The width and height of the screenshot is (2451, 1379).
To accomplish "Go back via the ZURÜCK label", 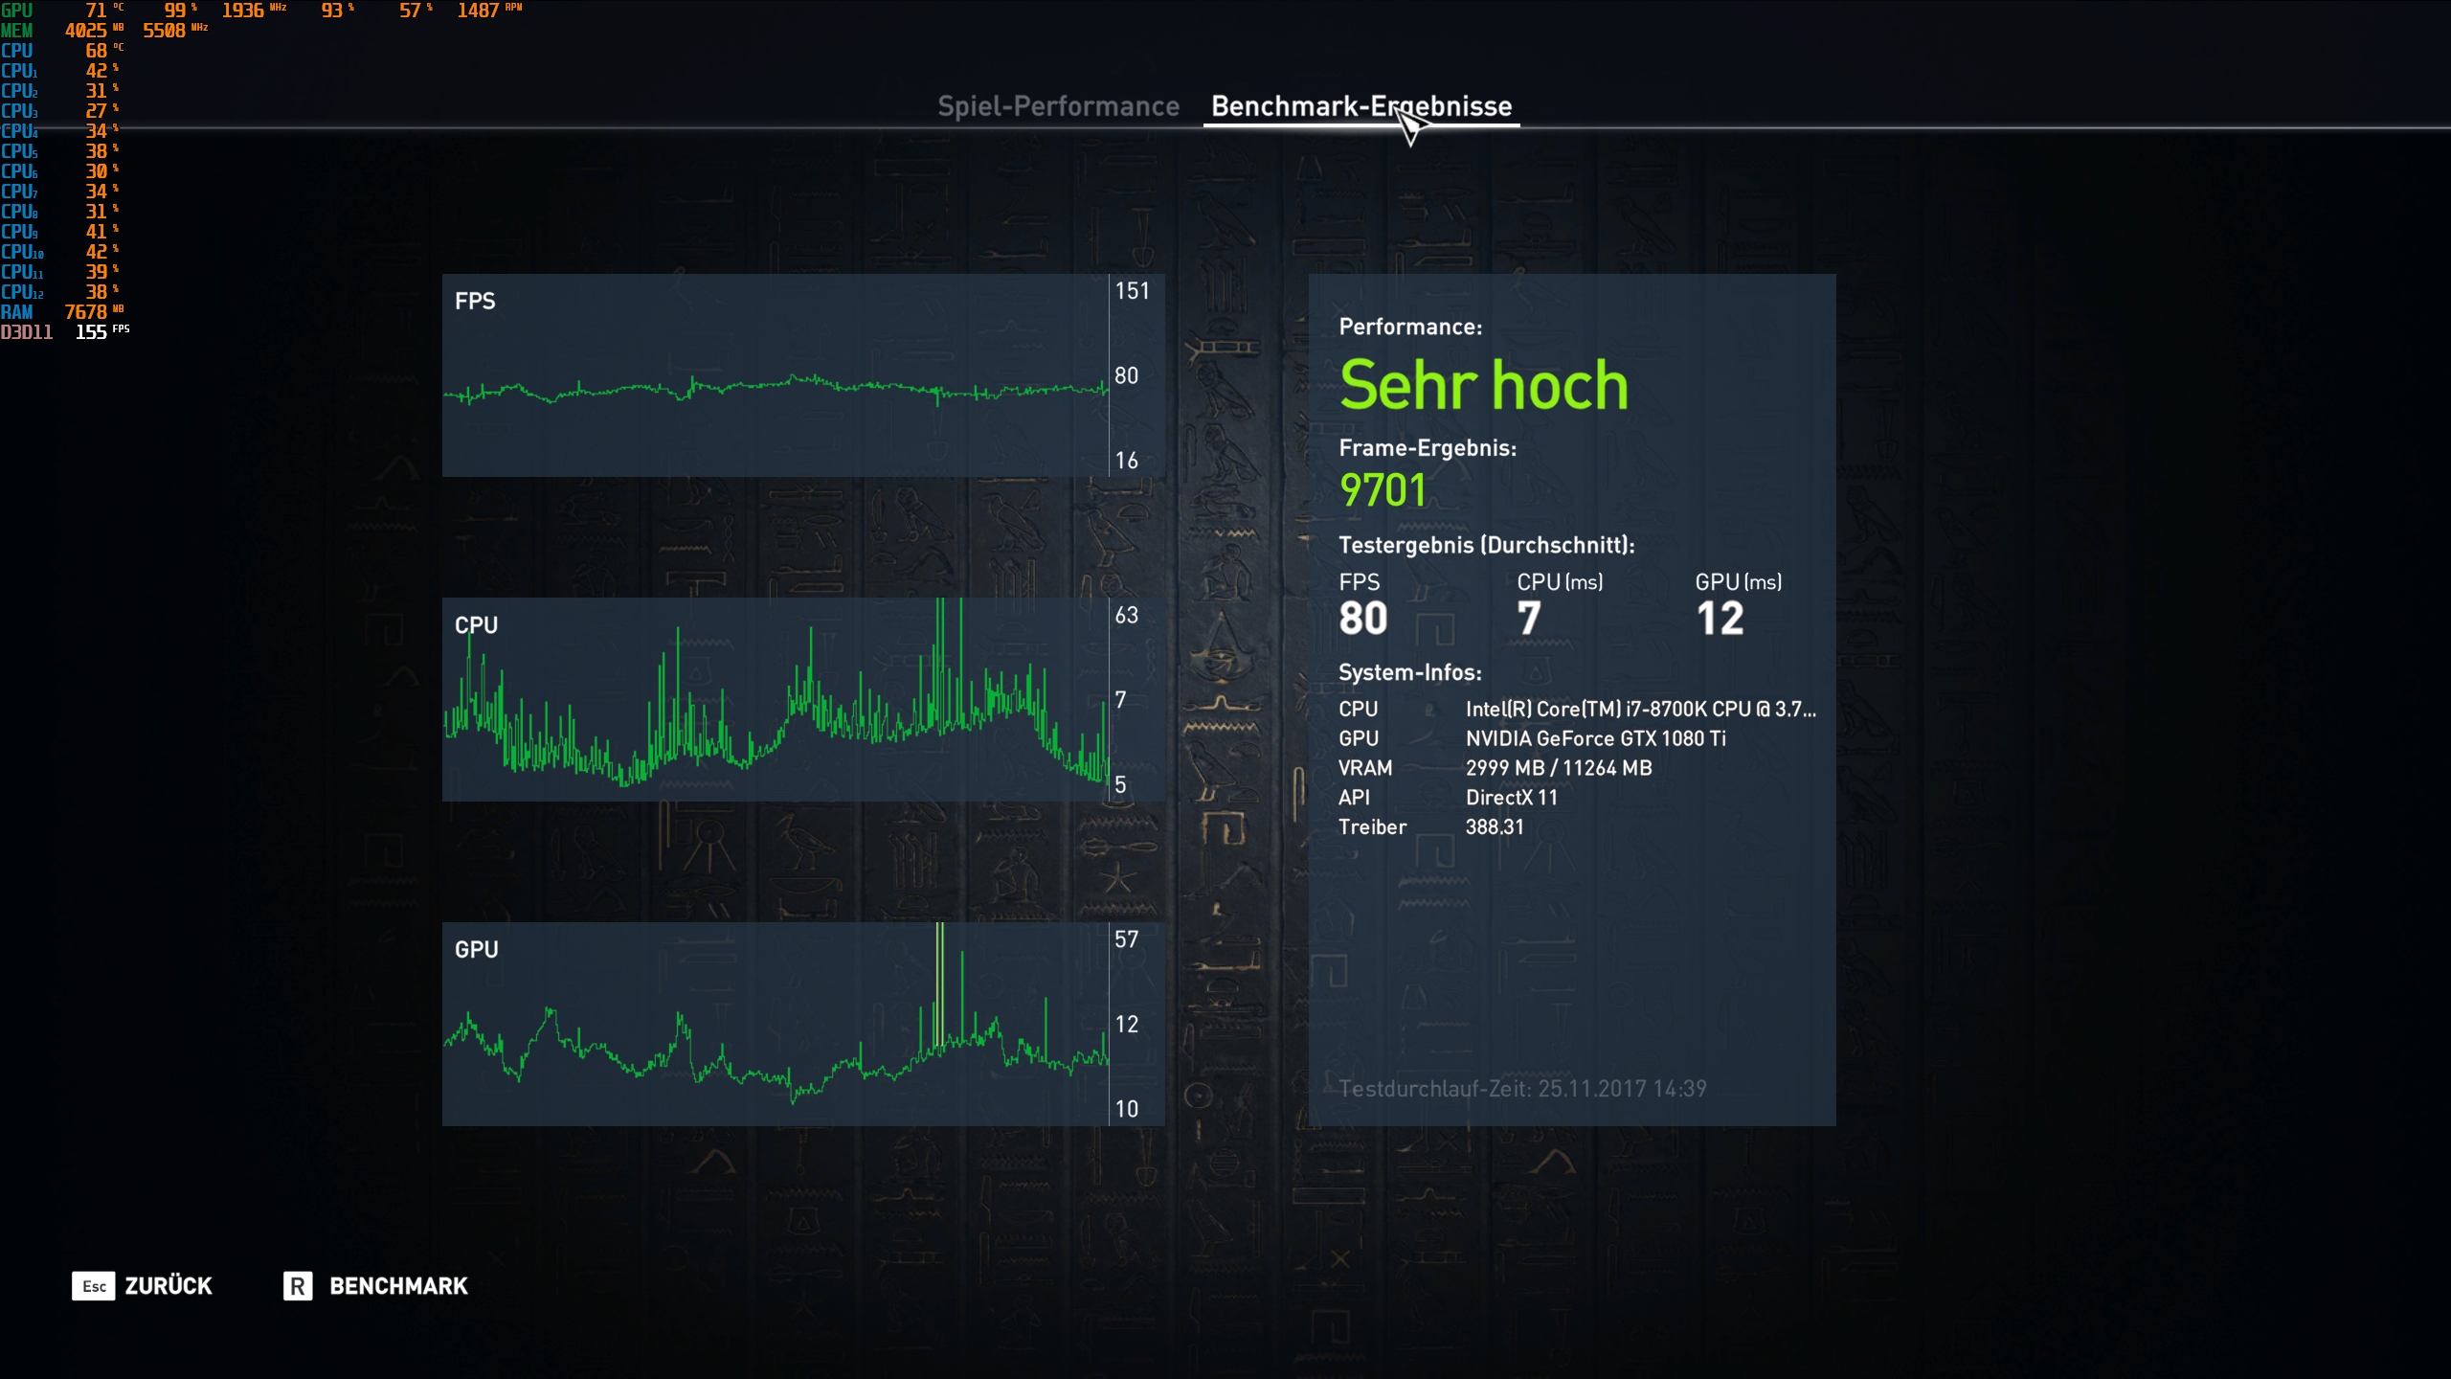I will [x=169, y=1285].
